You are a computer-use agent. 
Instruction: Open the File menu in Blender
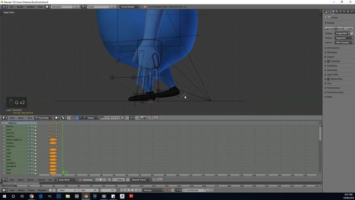(11, 7)
